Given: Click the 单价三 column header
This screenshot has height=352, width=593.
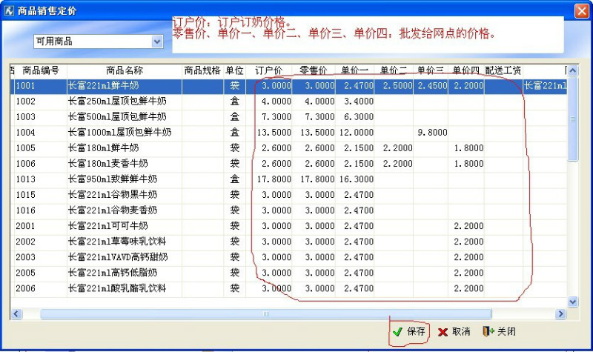Looking at the screenshot, I should [x=431, y=70].
